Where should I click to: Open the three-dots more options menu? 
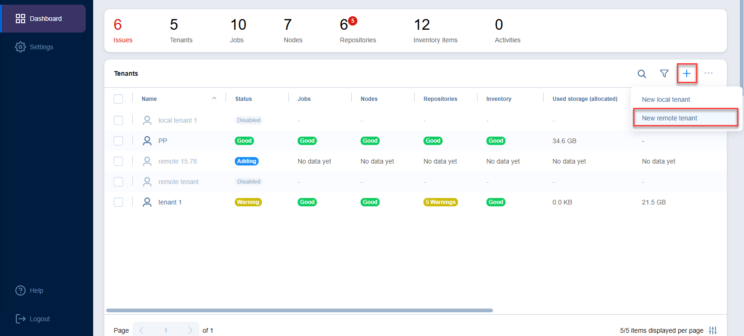click(x=708, y=73)
